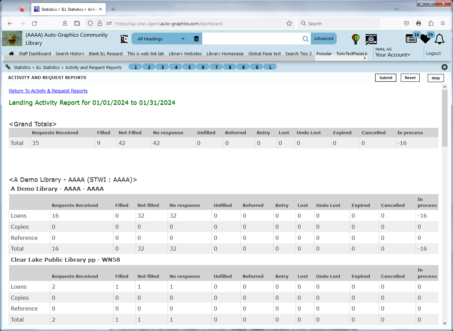Image resolution: width=453 pixels, height=331 pixels.
Task: Close the breadcrumb panel with X icon
Action: click(445, 67)
